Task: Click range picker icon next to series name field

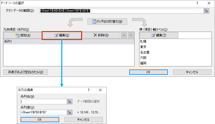Action: click(70, 101)
